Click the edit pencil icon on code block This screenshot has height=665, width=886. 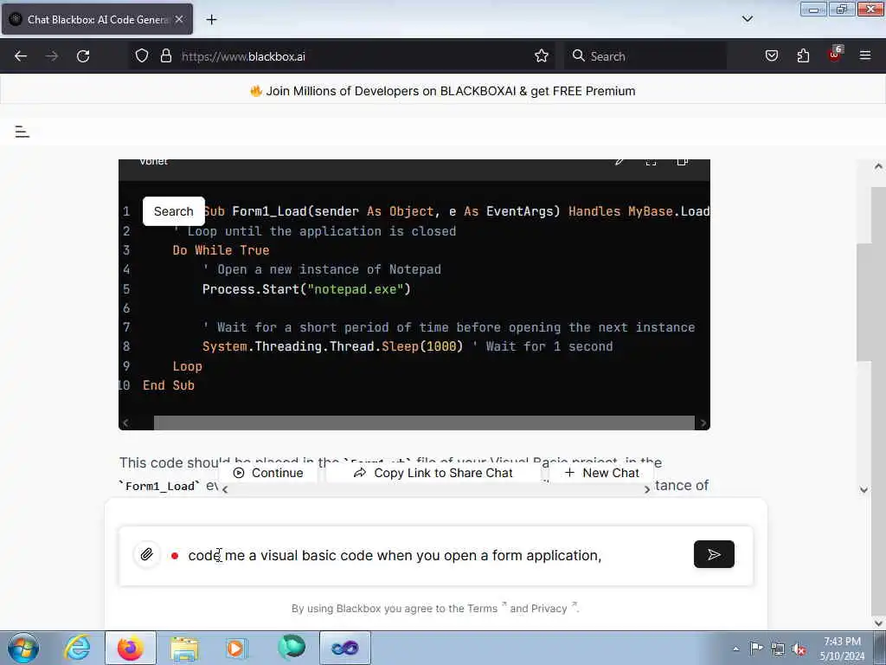tap(620, 162)
